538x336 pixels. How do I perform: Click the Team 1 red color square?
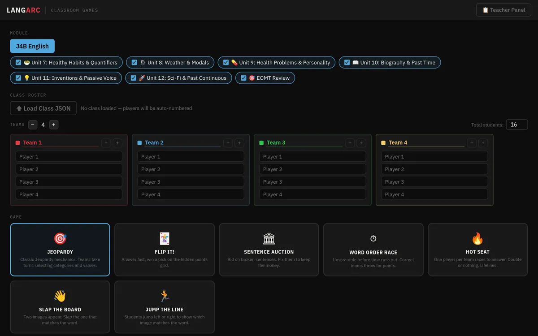(x=18, y=143)
